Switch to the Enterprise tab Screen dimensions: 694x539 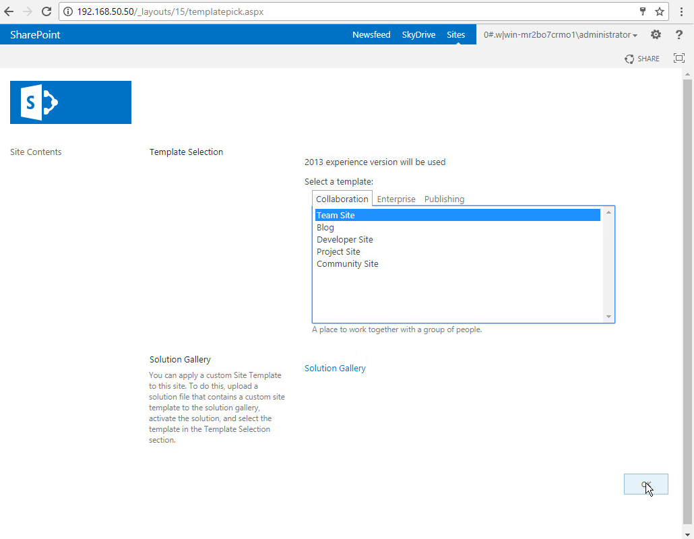pos(396,199)
